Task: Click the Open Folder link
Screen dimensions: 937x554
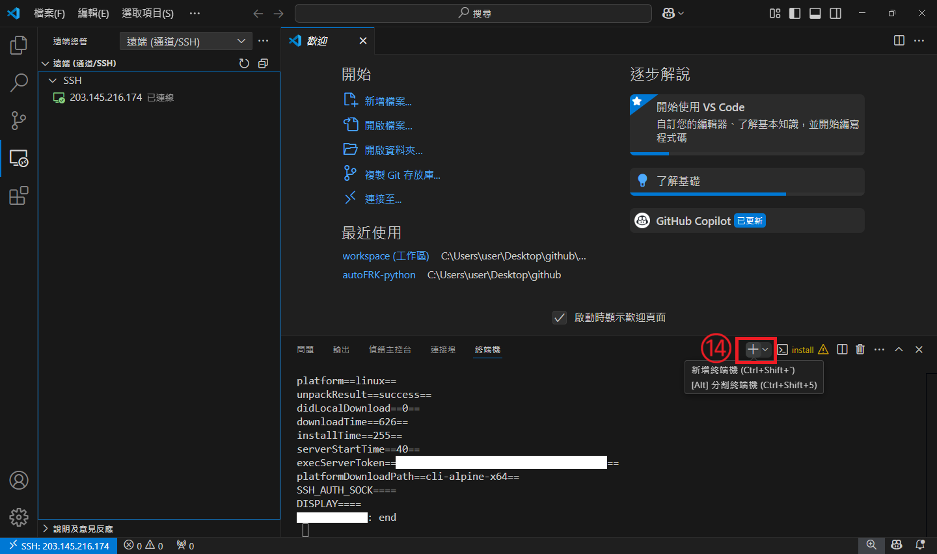Action: pos(394,150)
